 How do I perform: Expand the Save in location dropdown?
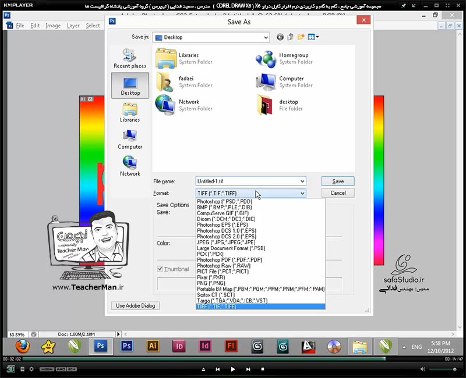point(266,37)
